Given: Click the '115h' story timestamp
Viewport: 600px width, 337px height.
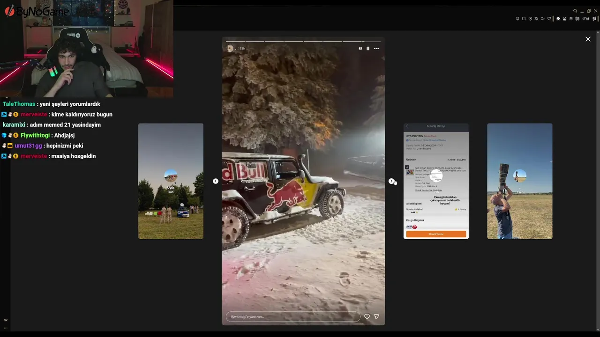Looking at the screenshot, I should click(241, 49).
